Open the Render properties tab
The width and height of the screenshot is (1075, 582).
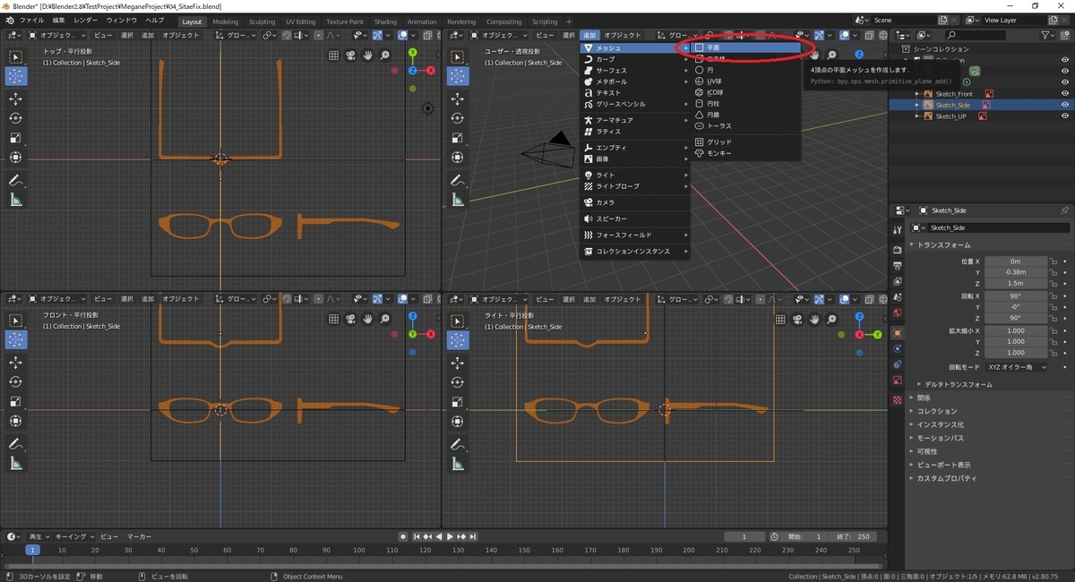898,250
